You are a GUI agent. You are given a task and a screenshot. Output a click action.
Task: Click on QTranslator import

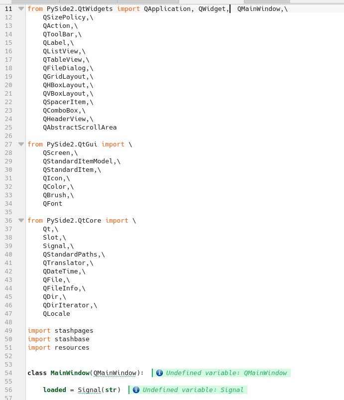64,263
